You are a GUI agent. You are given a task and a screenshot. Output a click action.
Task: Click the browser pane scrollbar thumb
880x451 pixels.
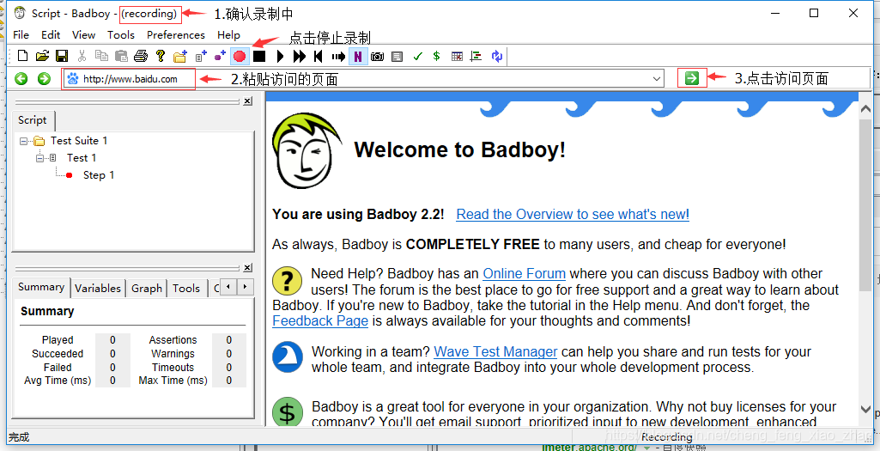click(866, 204)
